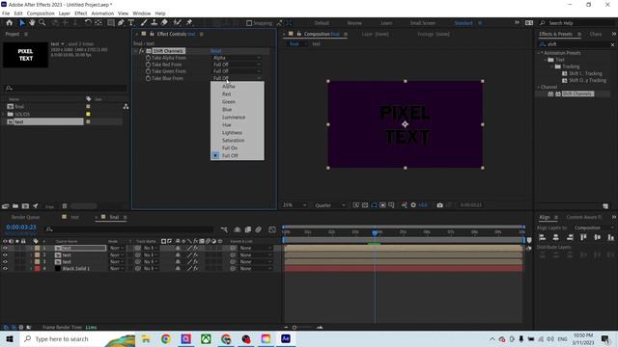Select the Hand tool
The width and height of the screenshot is (618, 347).
[x=32, y=23]
